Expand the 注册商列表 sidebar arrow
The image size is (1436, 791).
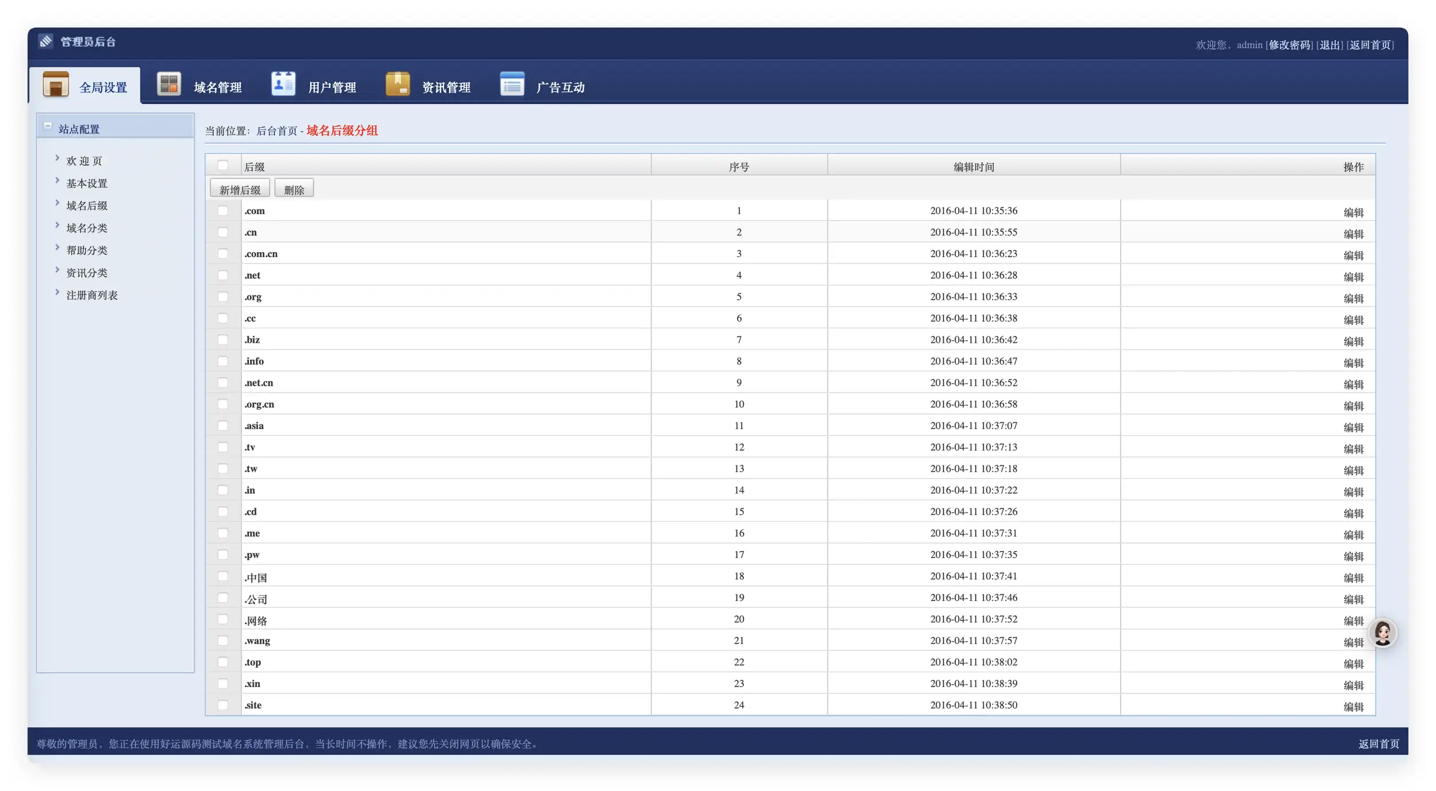pos(57,293)
